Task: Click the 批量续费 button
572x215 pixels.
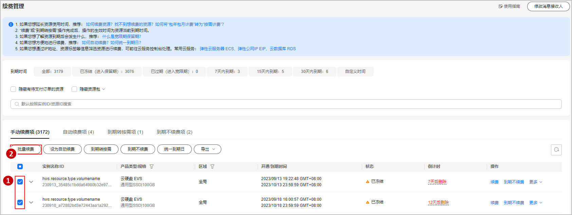Action: [26, 149]
